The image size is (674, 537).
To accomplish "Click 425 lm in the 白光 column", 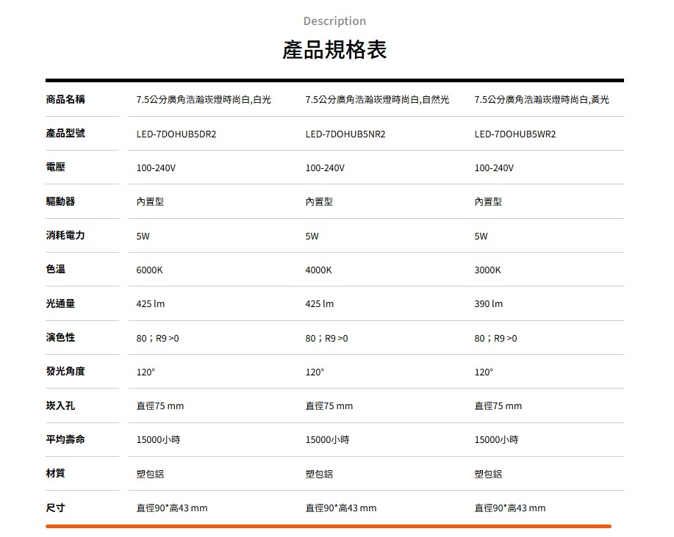I will (x=151, y=303).
